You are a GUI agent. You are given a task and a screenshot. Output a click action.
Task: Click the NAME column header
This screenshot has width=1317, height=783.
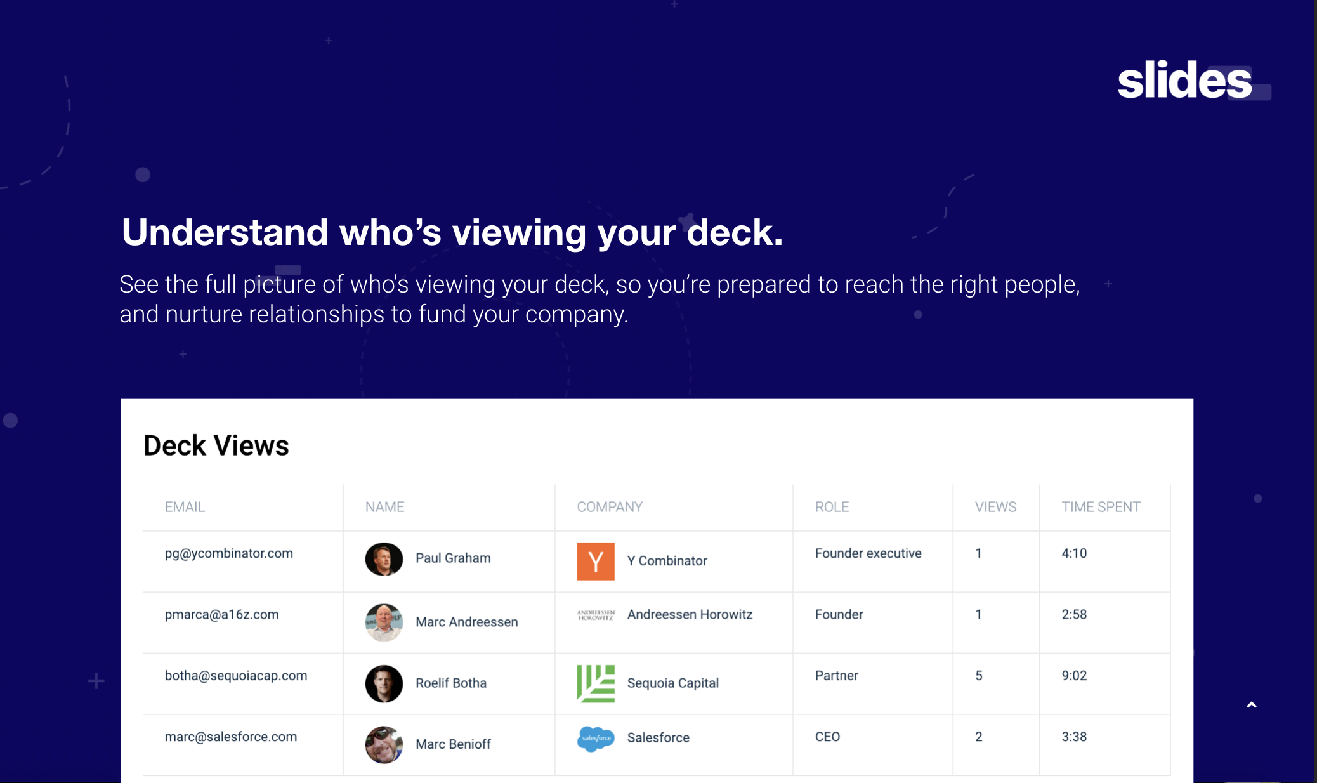pyautogui.click(x=384, y=507)
